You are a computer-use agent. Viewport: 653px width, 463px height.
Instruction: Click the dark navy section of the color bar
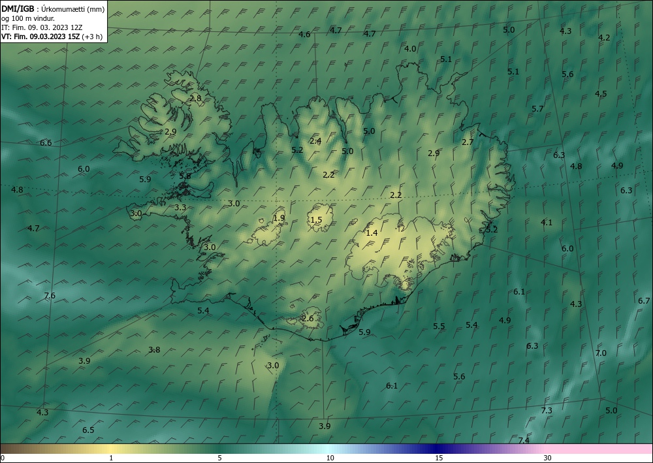tap(438, 449)
